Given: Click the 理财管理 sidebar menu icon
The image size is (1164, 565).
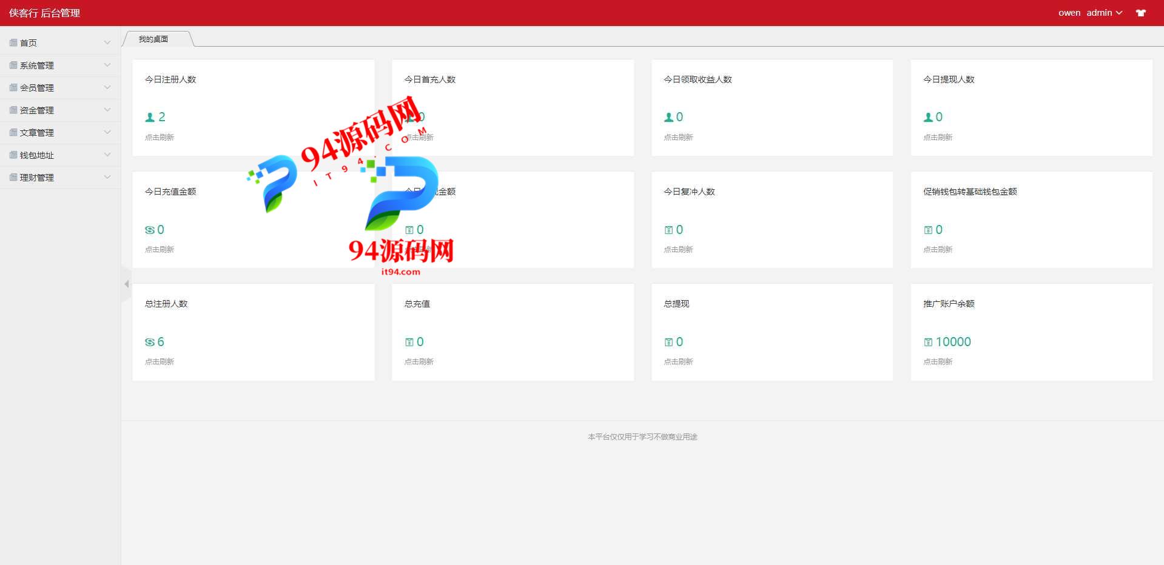Looking at the screenshot, I should [13, 177].
